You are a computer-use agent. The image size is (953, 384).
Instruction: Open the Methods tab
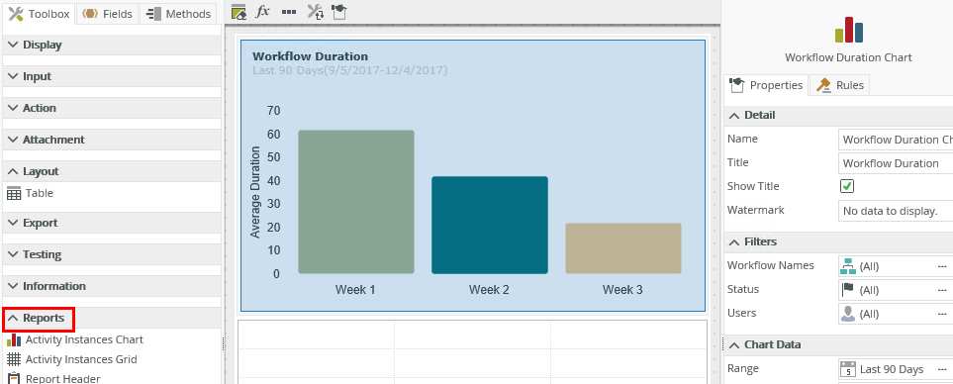[179, 14]
